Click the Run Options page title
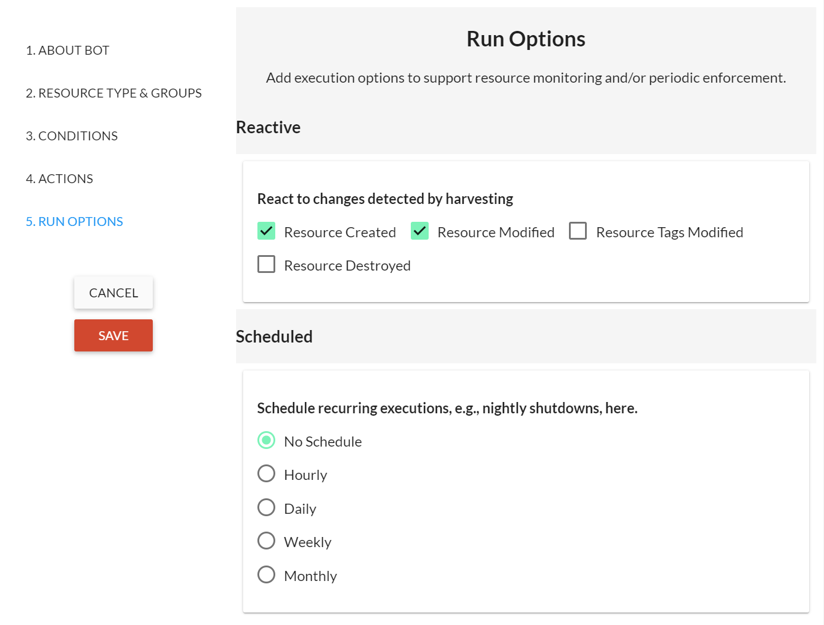Screen dimensions: 824x625 pos(526,39)
